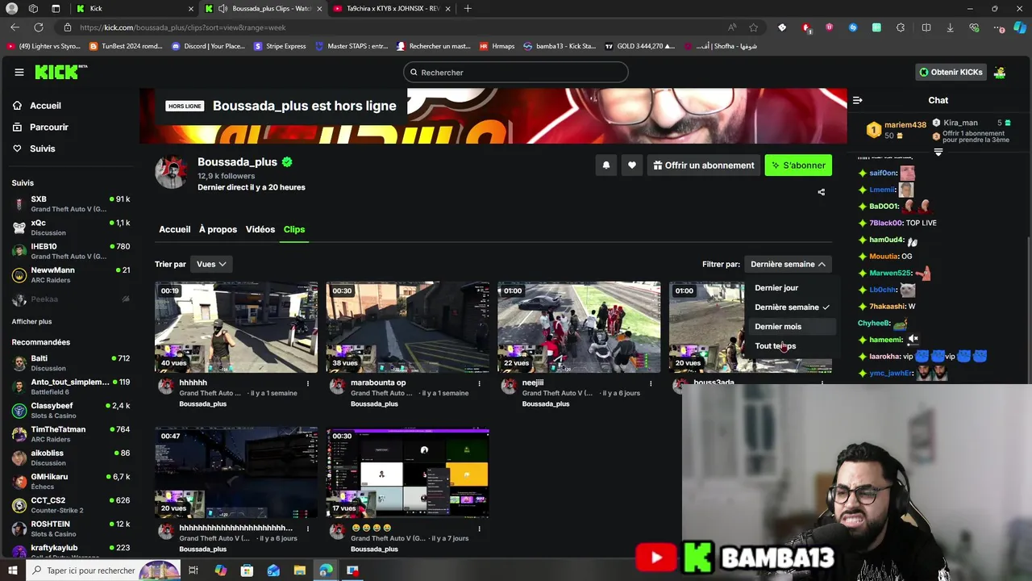Click Afficher plus in sidebar

click(32, 322)
